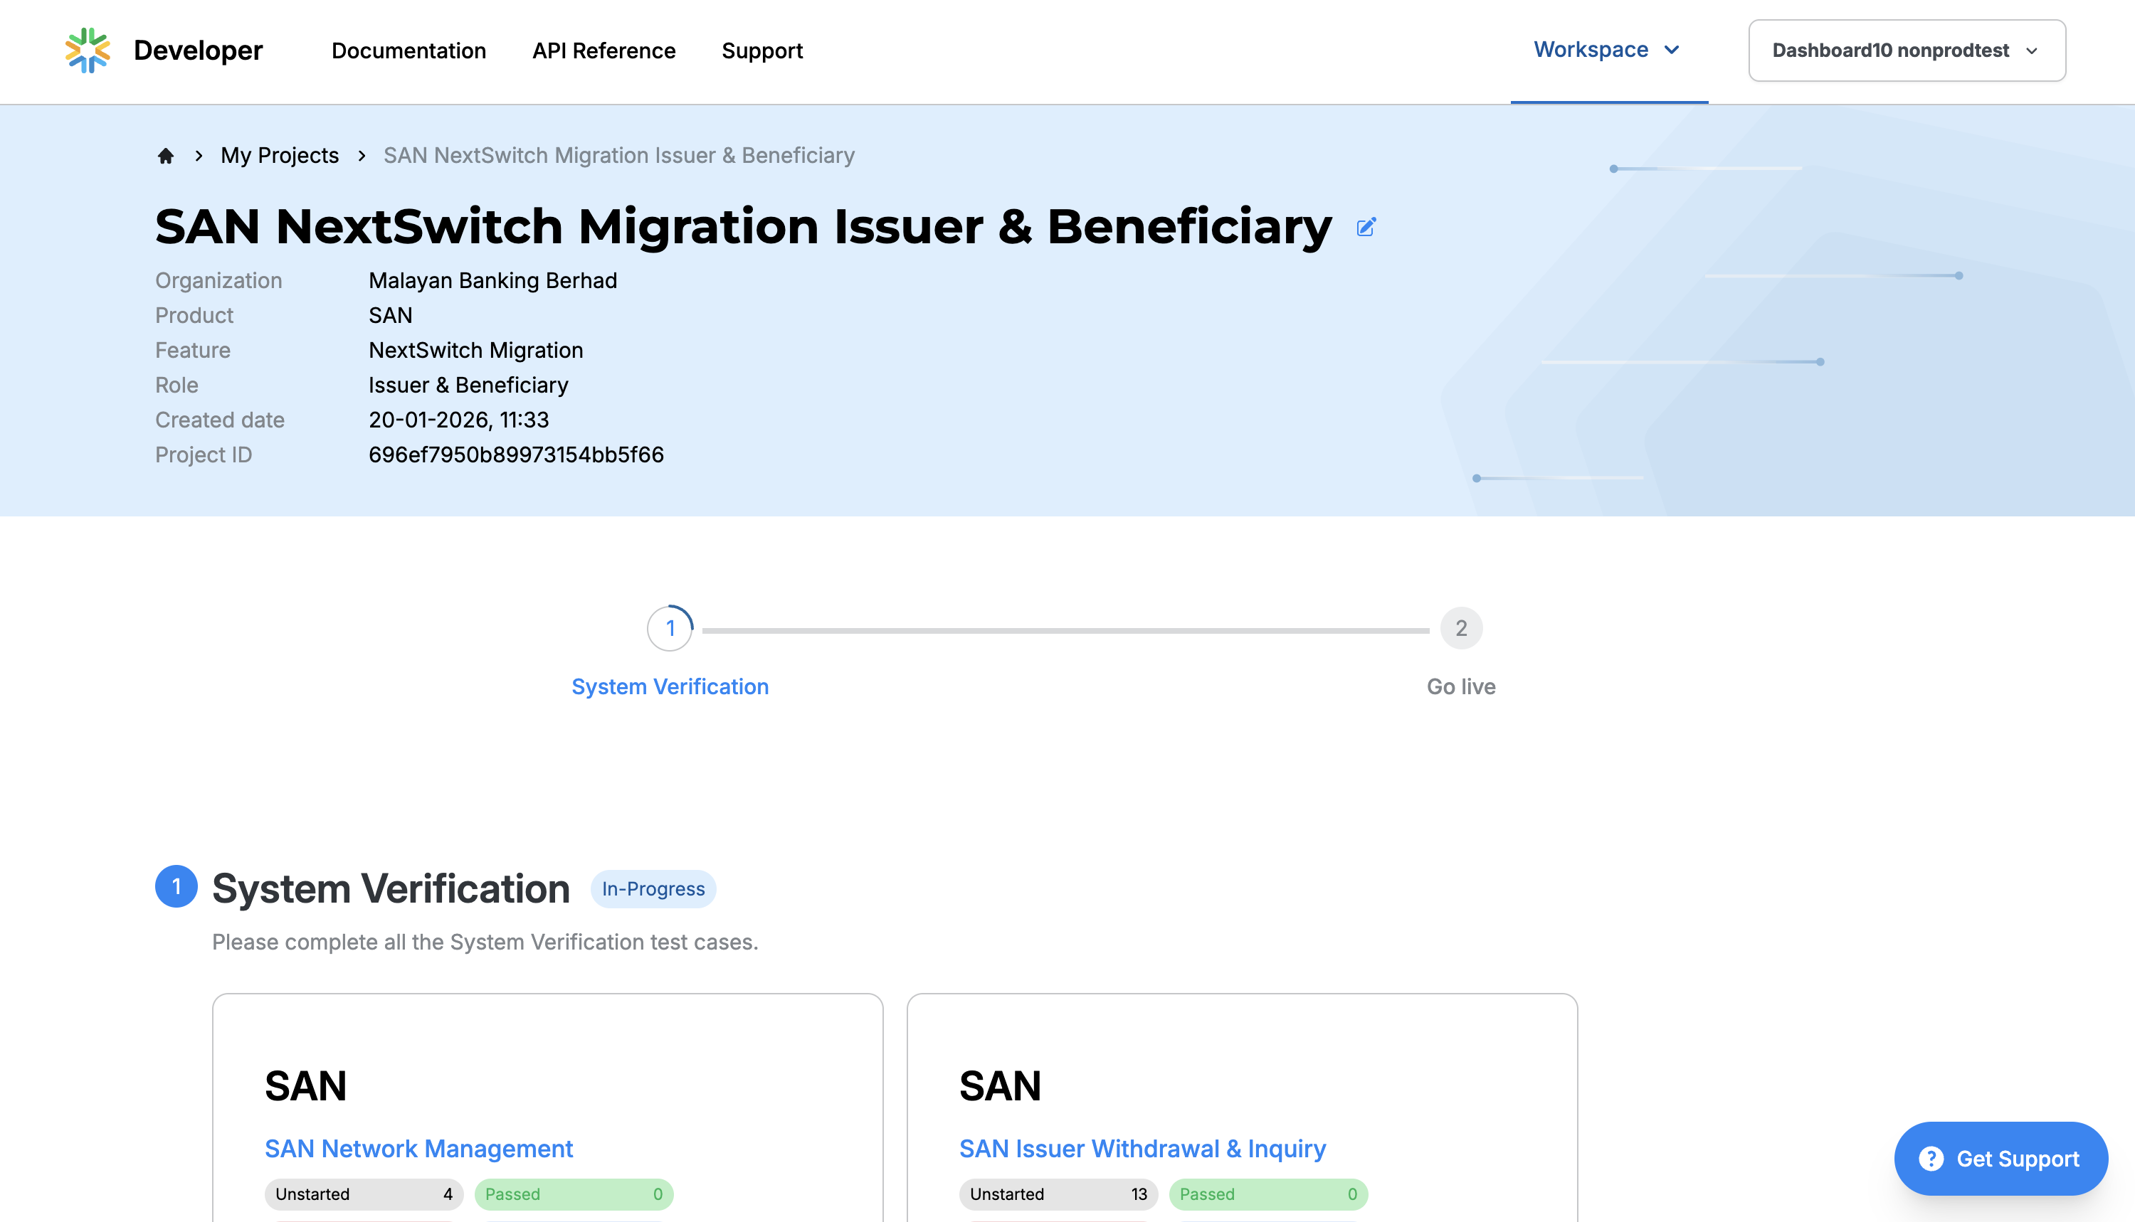Select the Documentation menu item

(408, 51)
